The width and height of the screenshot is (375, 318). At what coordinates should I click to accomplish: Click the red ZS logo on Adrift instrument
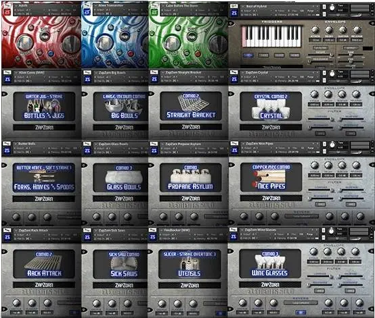(7, 12)
